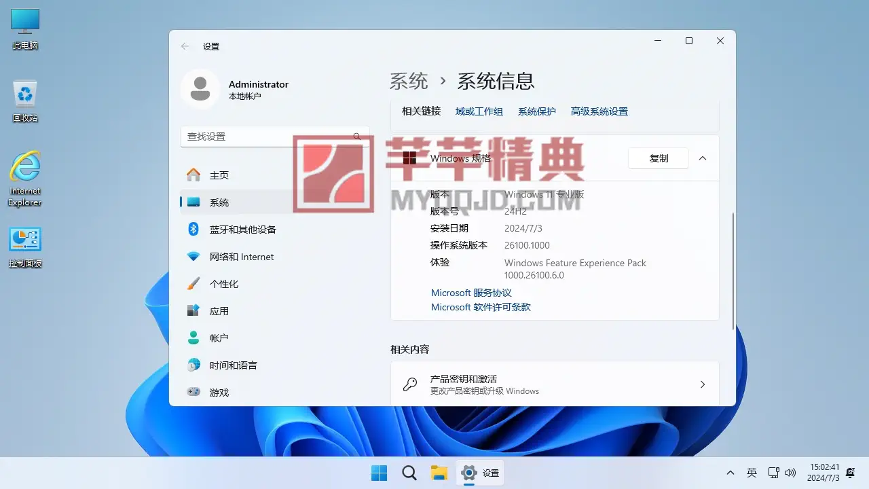
Task: Open the Control Panel desktop shortcut
Action: pos(25,247)
